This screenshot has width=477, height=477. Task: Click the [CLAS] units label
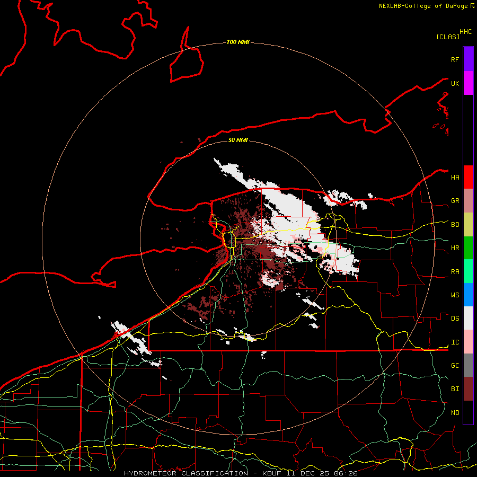(448, 37)
